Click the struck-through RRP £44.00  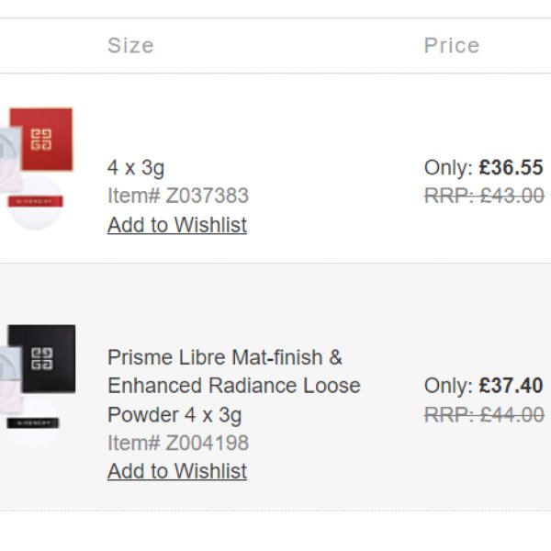tap(484, 414)
